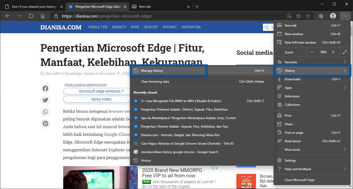353x189 pixels.
Task: Pin the article to Pinterest
Action: pos(45,124)
